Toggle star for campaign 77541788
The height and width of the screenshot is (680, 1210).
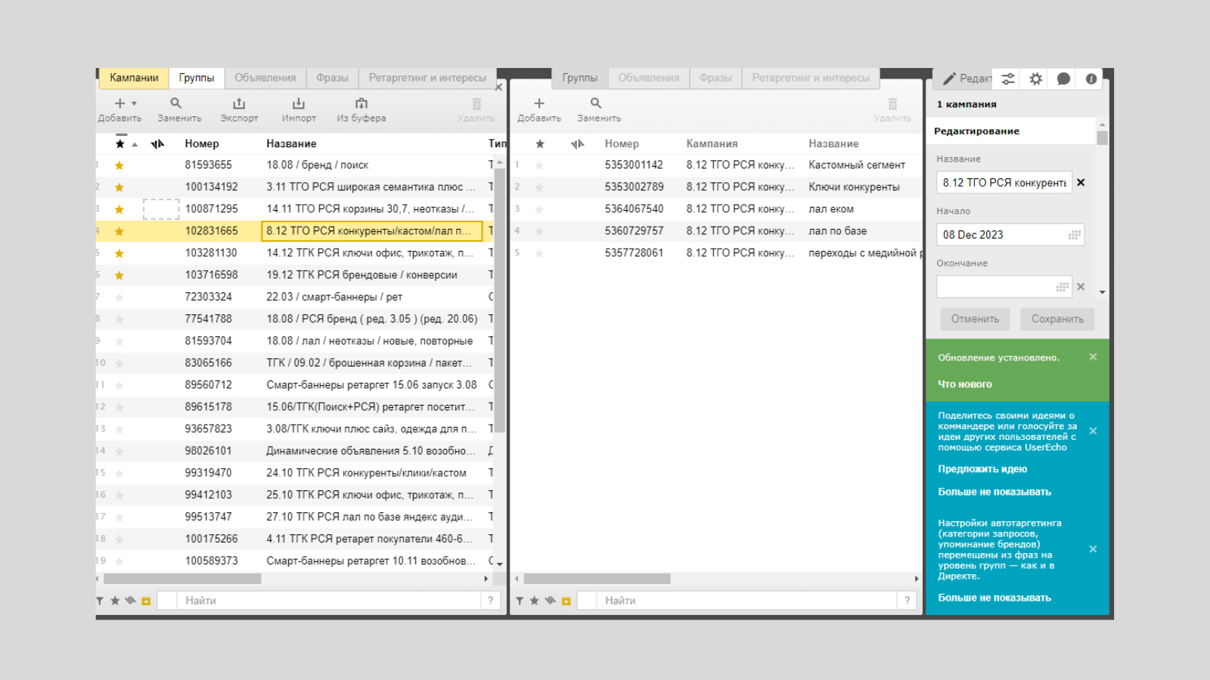tap(119, 319)
